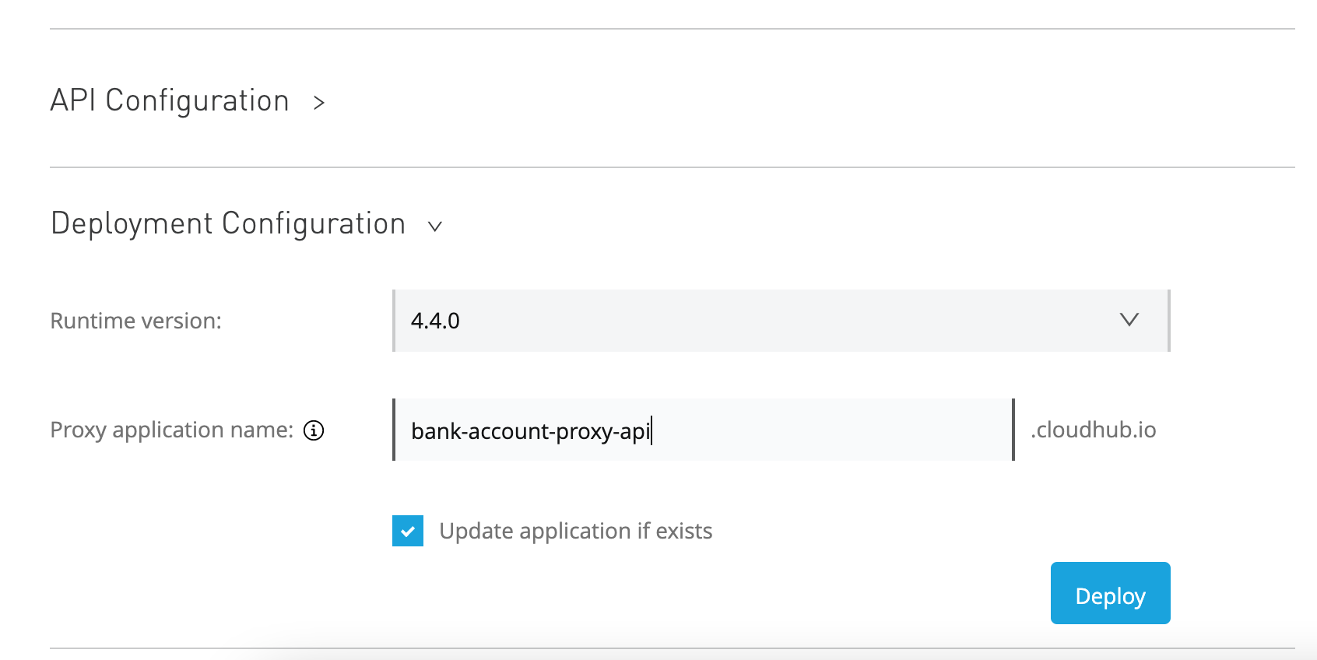The image size is (1317, 660).
Task: Click the "Proxy application name:" label
Action: click(x=172, y=430)
